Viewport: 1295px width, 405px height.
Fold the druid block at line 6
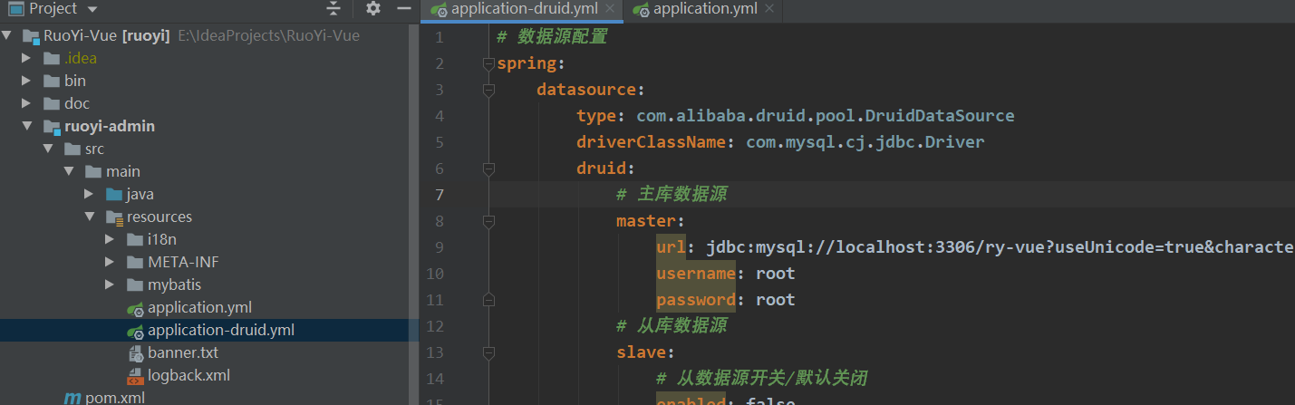click(x=489, y=169)
